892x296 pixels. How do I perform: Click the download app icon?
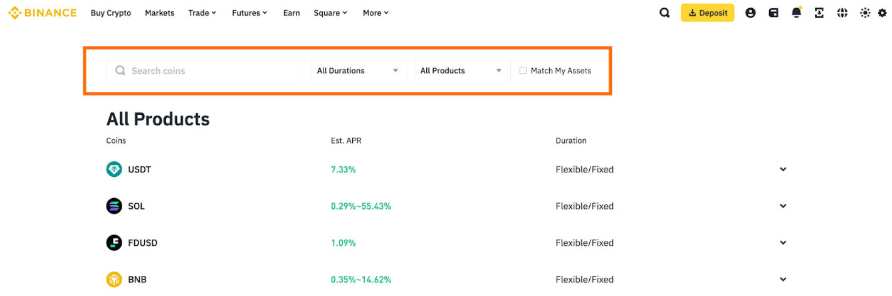pos(819,13)
